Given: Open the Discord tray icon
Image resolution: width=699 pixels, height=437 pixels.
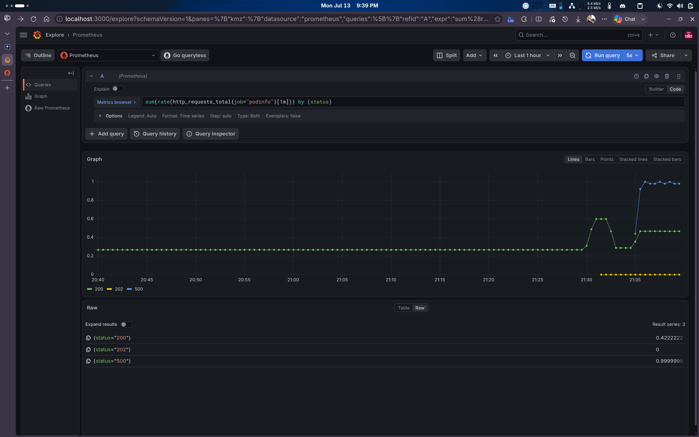Looking at the screenshot, I should [623, 6].
